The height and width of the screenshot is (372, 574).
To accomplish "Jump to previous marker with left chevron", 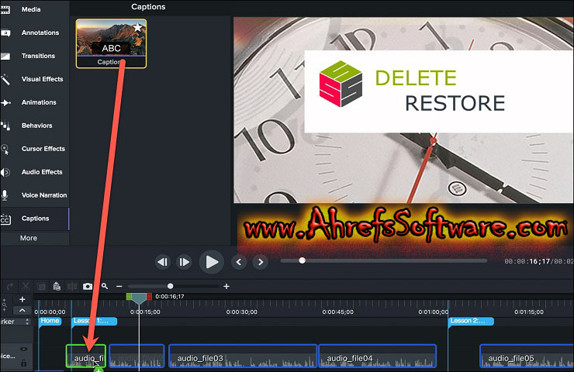I will coord(239,262).
